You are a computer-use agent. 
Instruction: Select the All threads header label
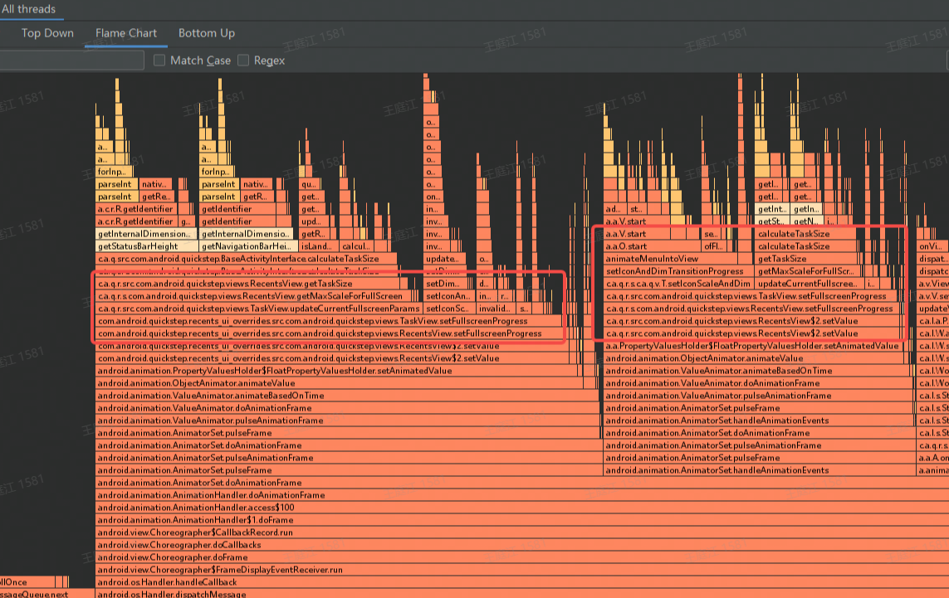click(28, 9)
